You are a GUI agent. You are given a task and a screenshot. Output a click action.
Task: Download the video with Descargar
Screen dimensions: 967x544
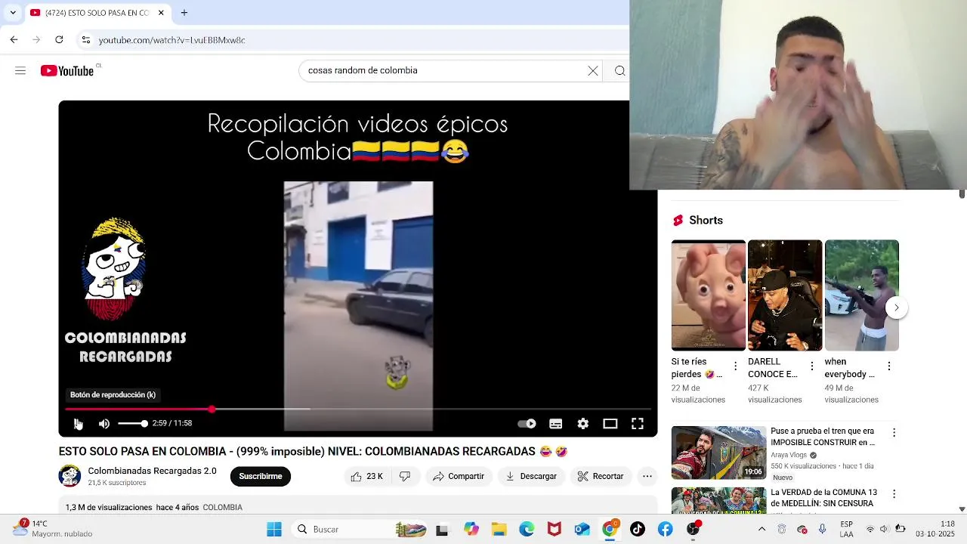531,476
